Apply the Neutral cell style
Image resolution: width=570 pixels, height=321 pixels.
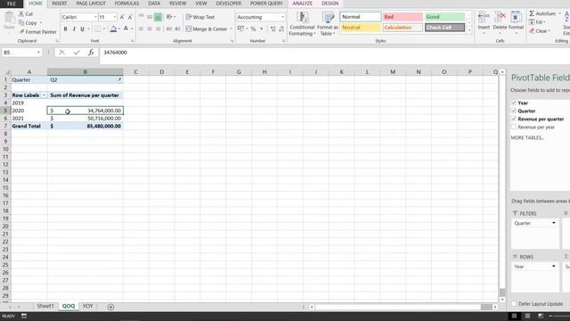point(360,28)
